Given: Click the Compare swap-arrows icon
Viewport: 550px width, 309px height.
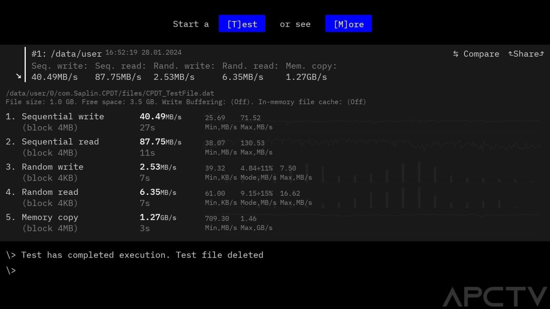Looking at the screenshot, I should click(456, 54).
